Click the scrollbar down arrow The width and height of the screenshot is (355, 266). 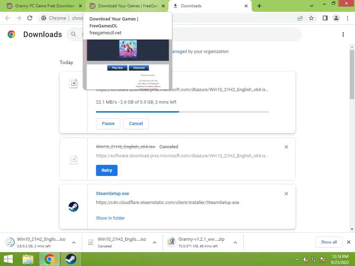point(352,229)
